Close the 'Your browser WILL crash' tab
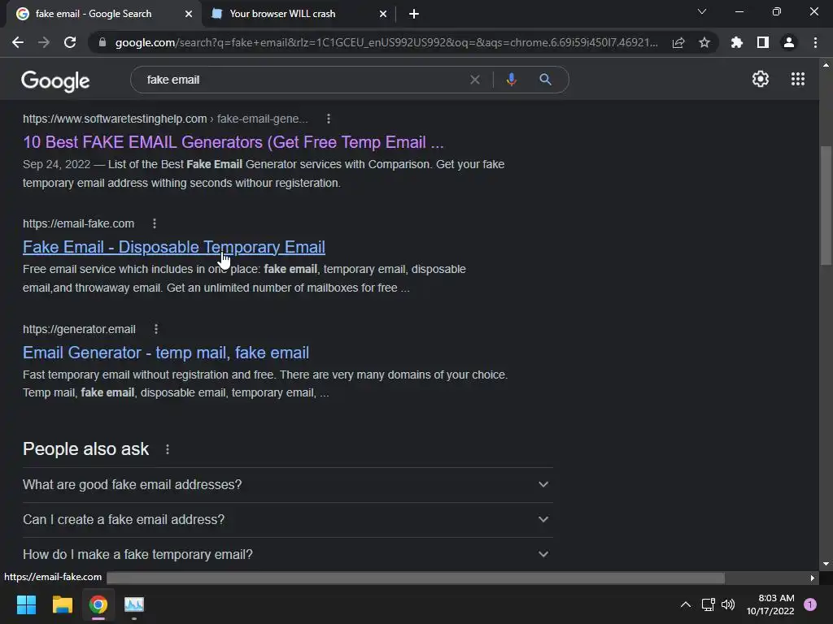 pyautogui.click(x=383, y=14)
